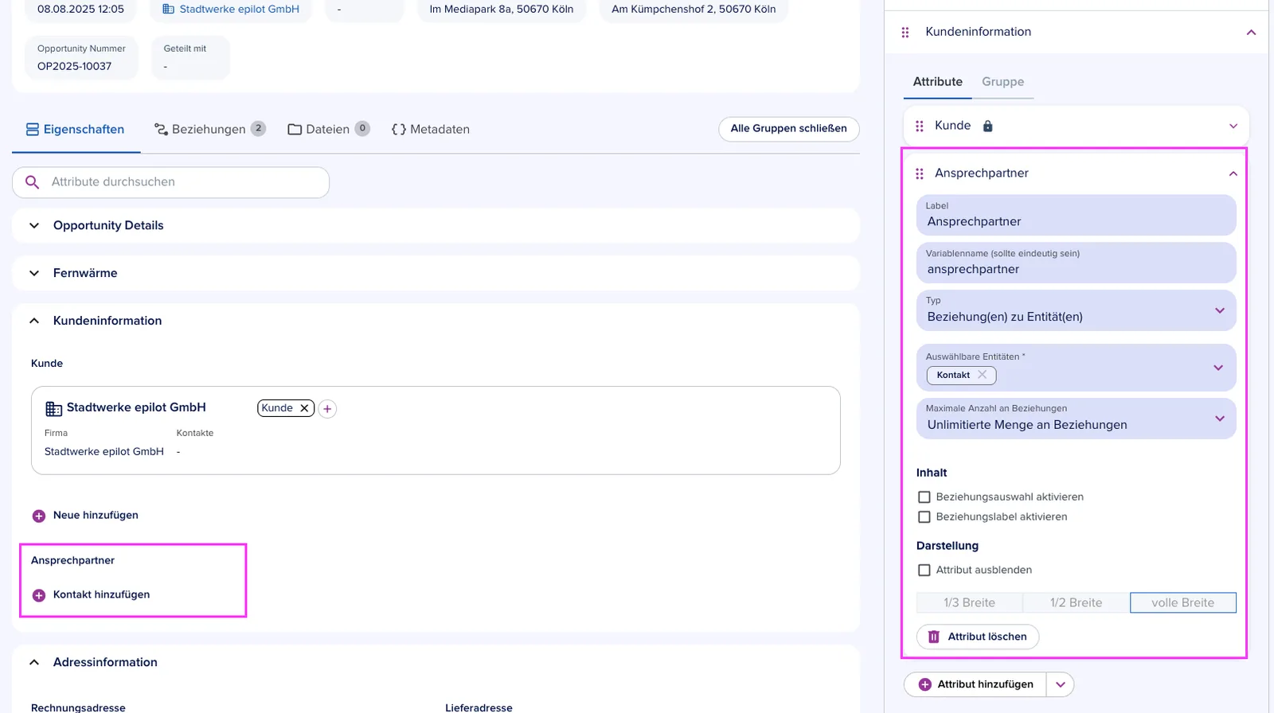
Task: Click Eigenschaften tab list icon
Action: pyautogui.click(x=33, y=129)
